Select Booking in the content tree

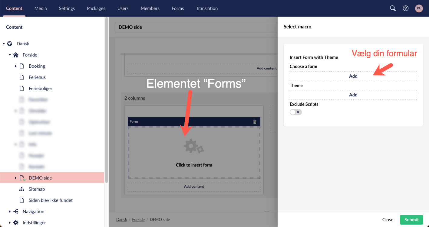coord(37,66)
